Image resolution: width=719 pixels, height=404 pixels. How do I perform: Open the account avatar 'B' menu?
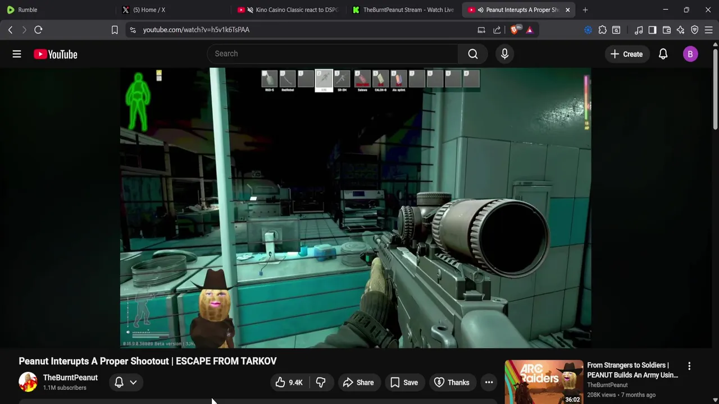point(690,54)
